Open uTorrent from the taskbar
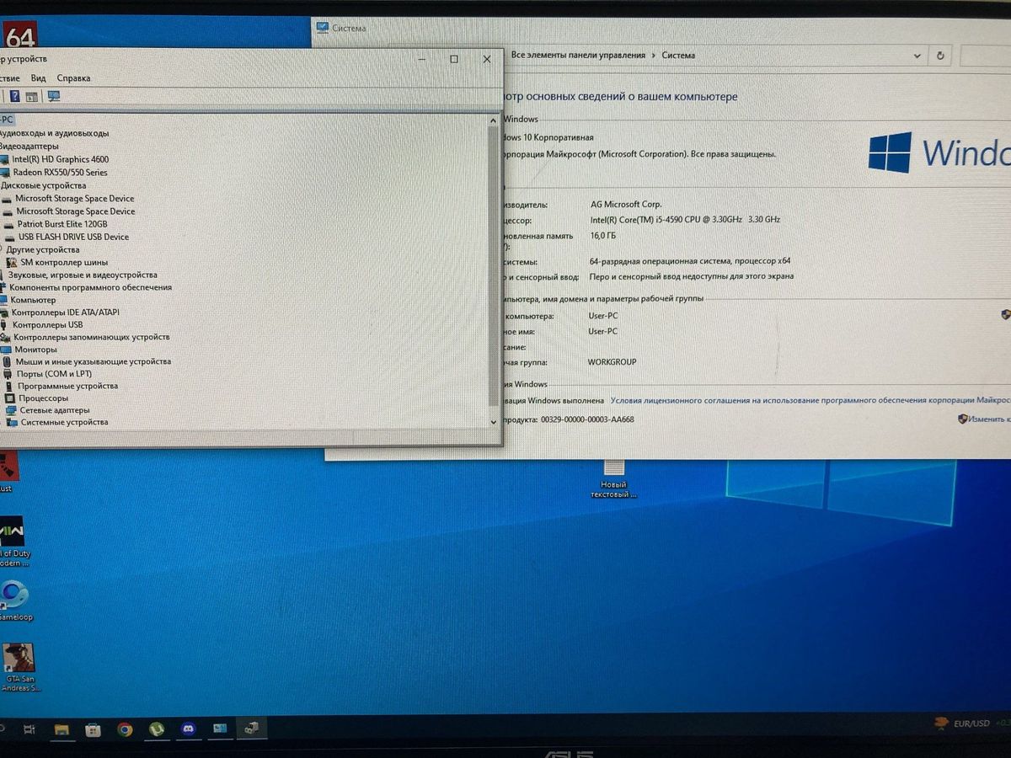 pyautogui.click(x=156, y=729)
